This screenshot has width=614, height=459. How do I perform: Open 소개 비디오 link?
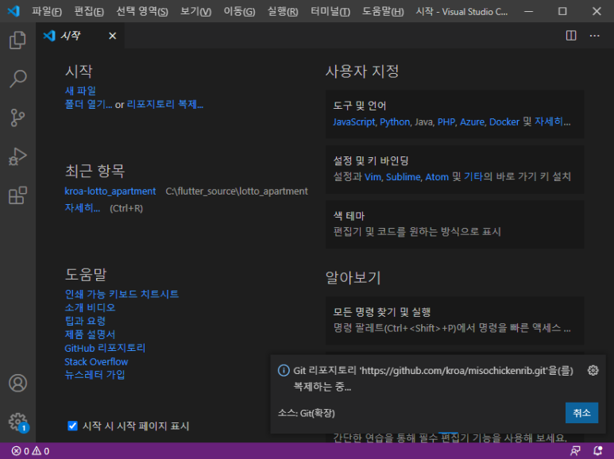coord(90,307)
